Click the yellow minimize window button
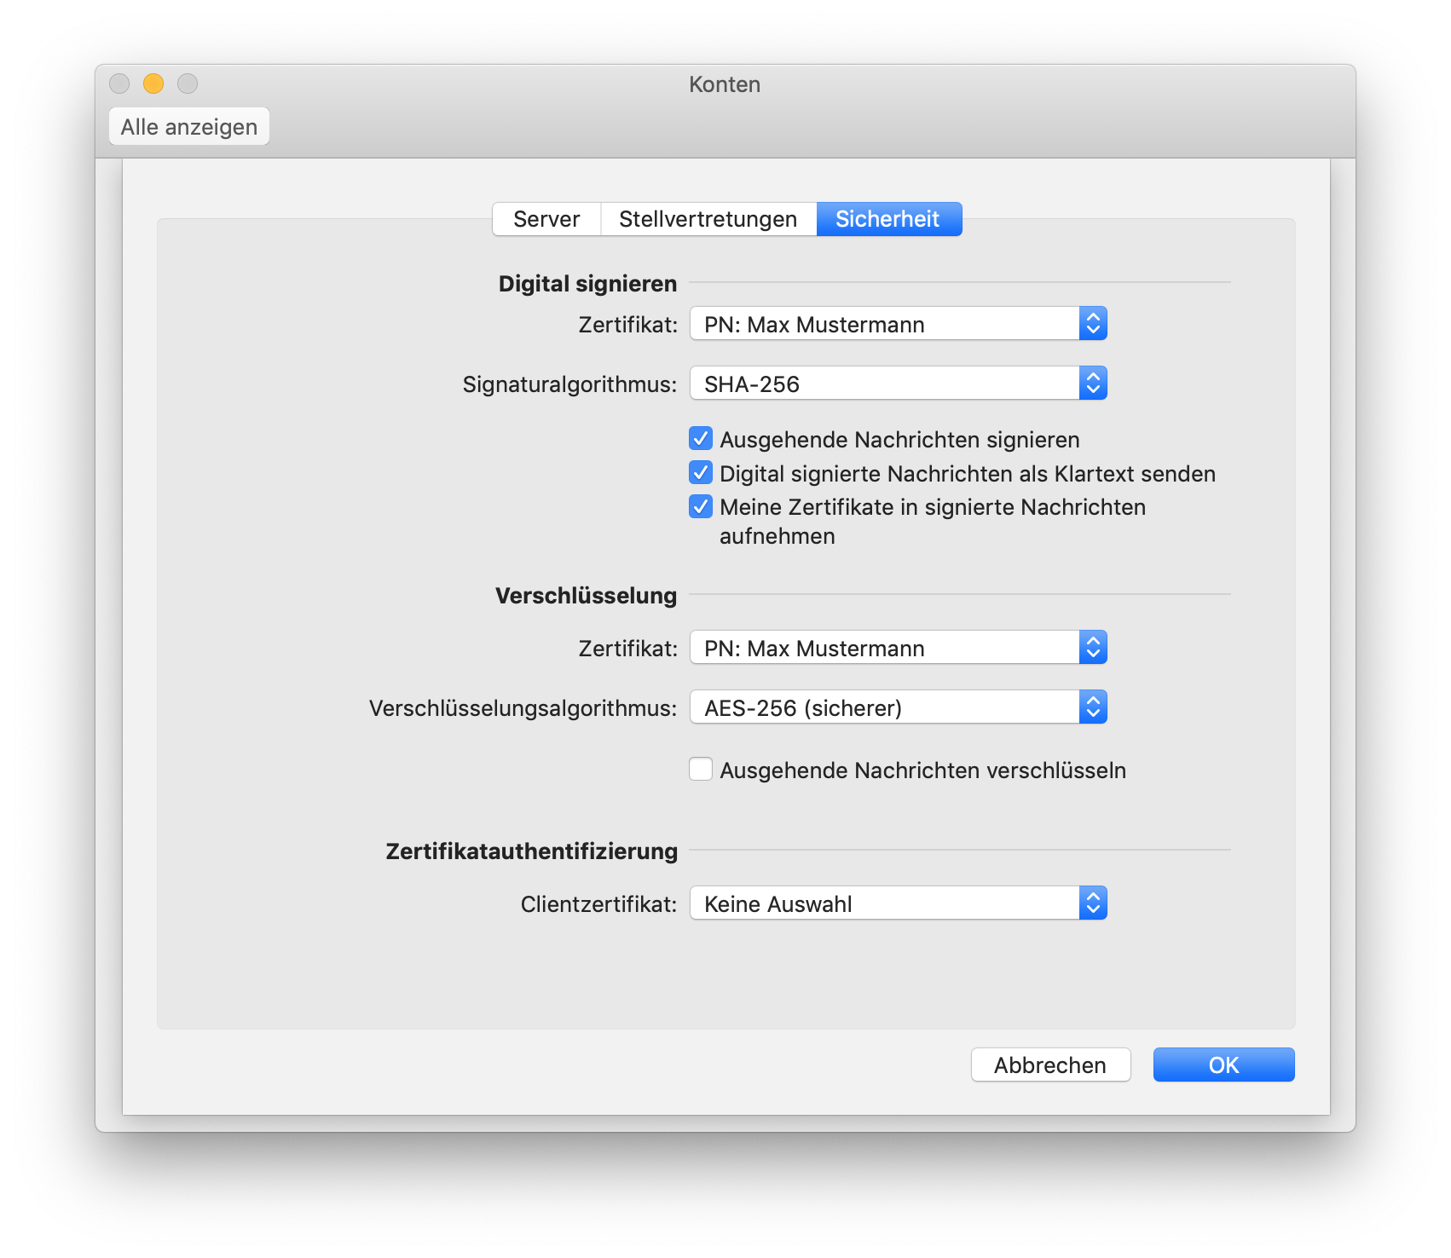The image size is (1451, 1258). (x=153, y=84)
